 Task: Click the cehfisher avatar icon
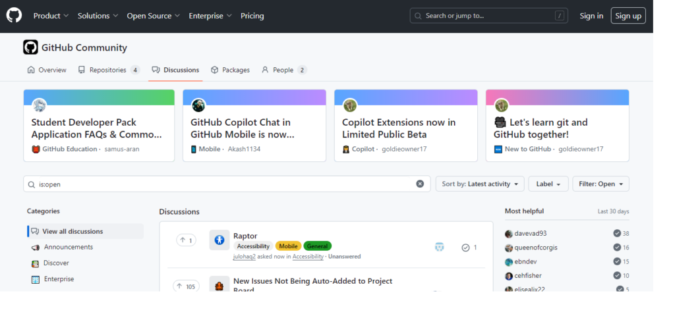pos(509,276)
